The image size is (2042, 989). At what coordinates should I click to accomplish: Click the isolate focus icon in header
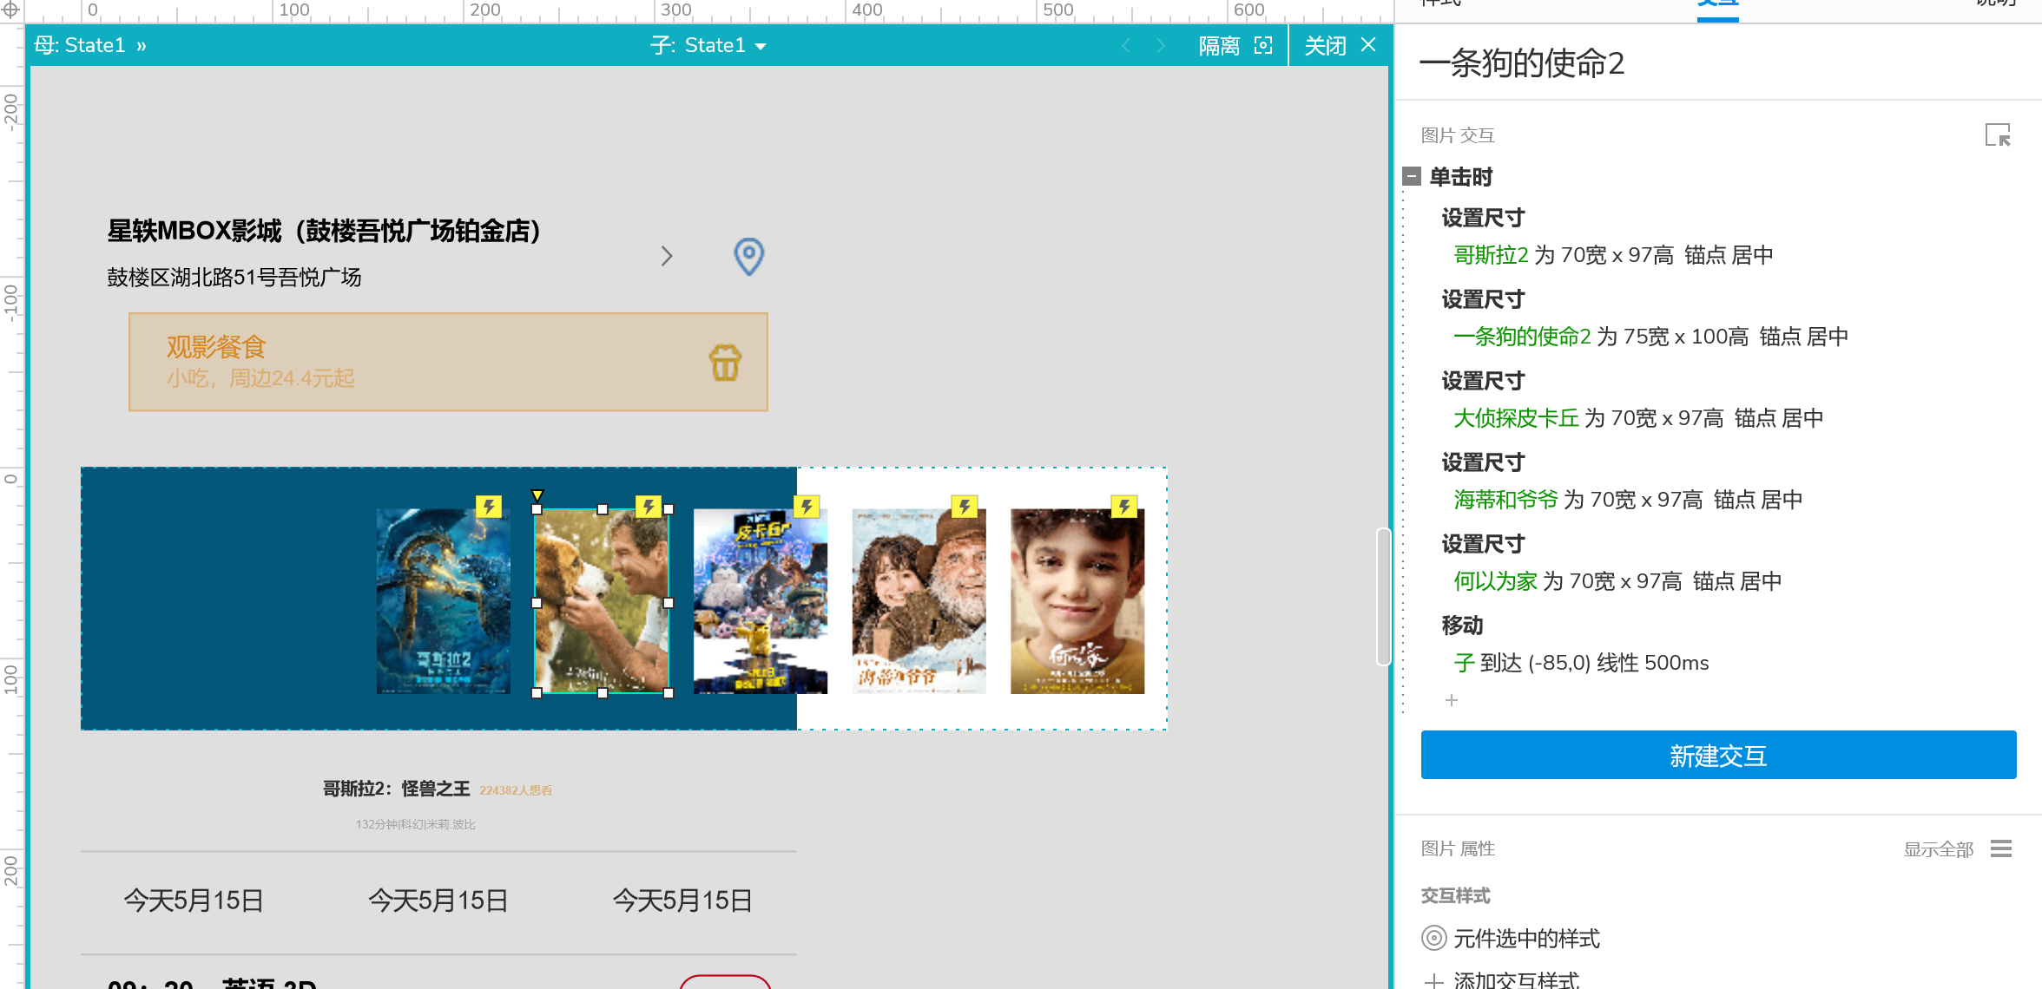[1263, 45]
